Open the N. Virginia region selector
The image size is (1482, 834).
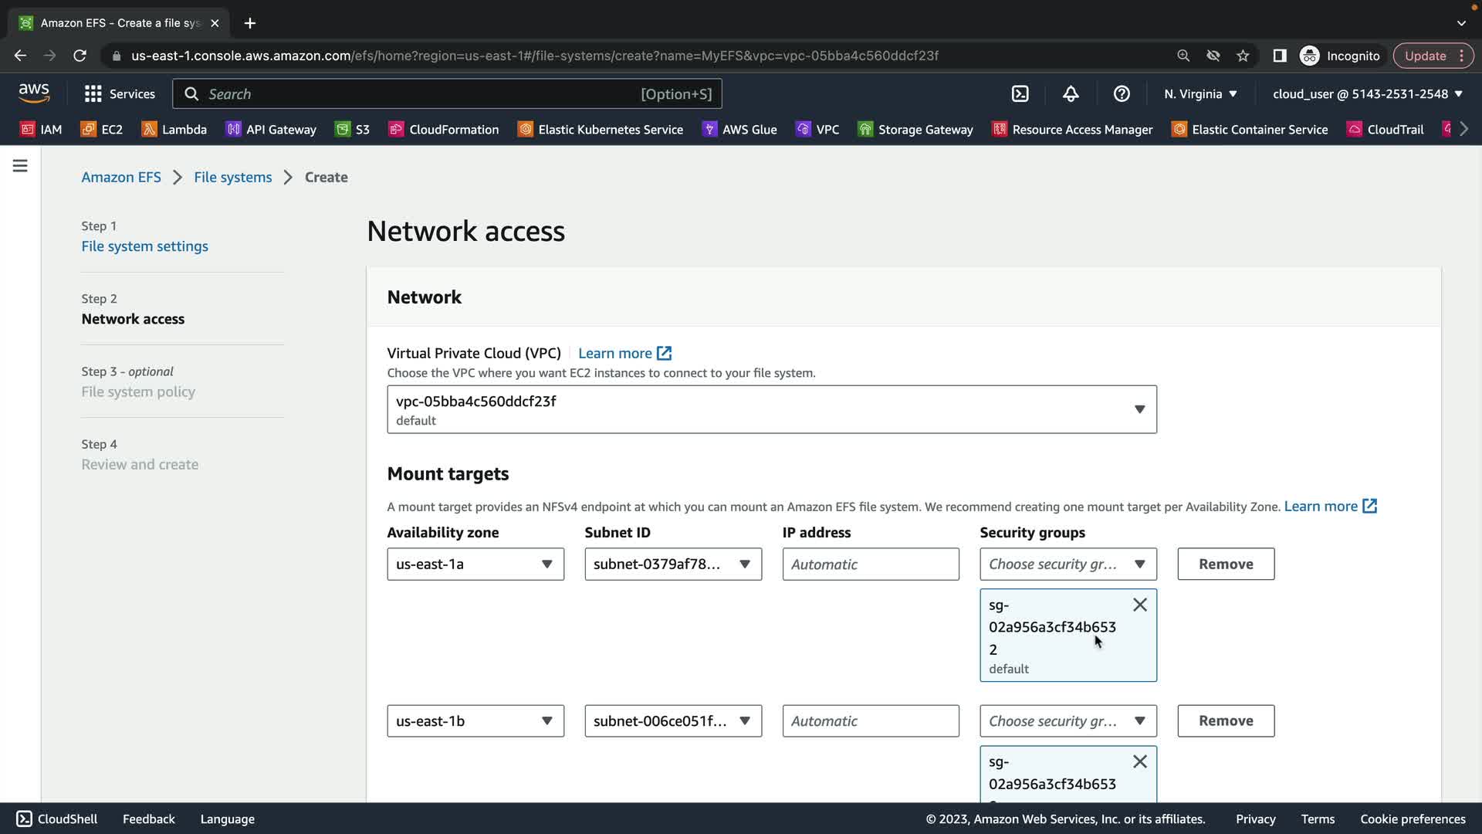(x=1200, y=93)
